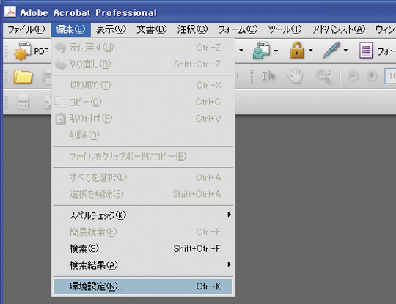Open file with the yellow folder icon
The width and height of the screenshot is (396, 304).
23,77
